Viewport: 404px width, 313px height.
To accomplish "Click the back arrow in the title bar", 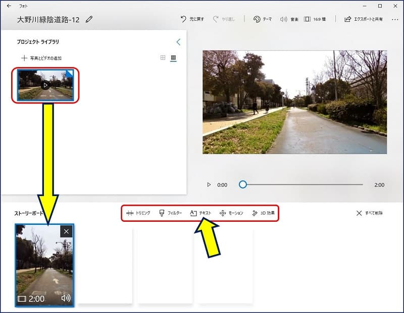I will [x=9, y=6].
